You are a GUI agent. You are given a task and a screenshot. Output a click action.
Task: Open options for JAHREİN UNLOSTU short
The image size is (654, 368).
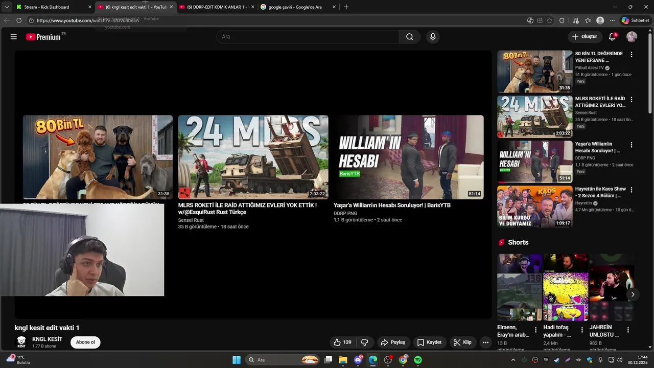[628, 330]
